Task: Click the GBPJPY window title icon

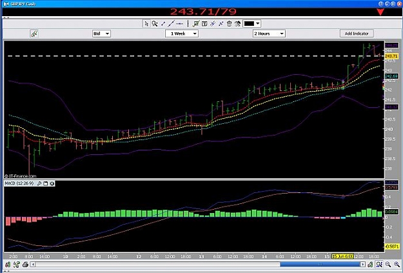Action: tap(6, 4)
